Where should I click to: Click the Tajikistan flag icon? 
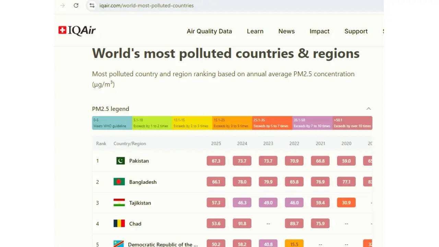[119, 203]
